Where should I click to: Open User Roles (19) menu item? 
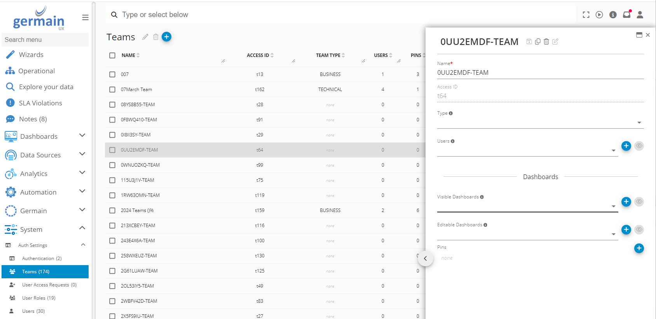(x=38, y=298)
